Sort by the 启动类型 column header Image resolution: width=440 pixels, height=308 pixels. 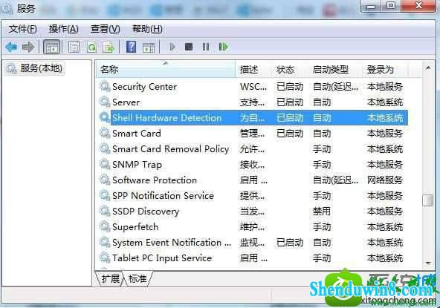point(335,69)
